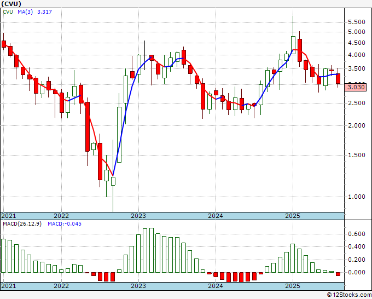
Task: Select the MA(3) indicator label
Action: point(25,12)
